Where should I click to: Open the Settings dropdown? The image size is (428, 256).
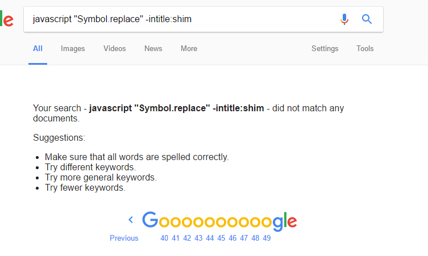(325, 48)
